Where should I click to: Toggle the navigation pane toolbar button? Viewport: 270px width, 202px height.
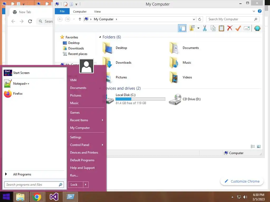click(182, 28)
